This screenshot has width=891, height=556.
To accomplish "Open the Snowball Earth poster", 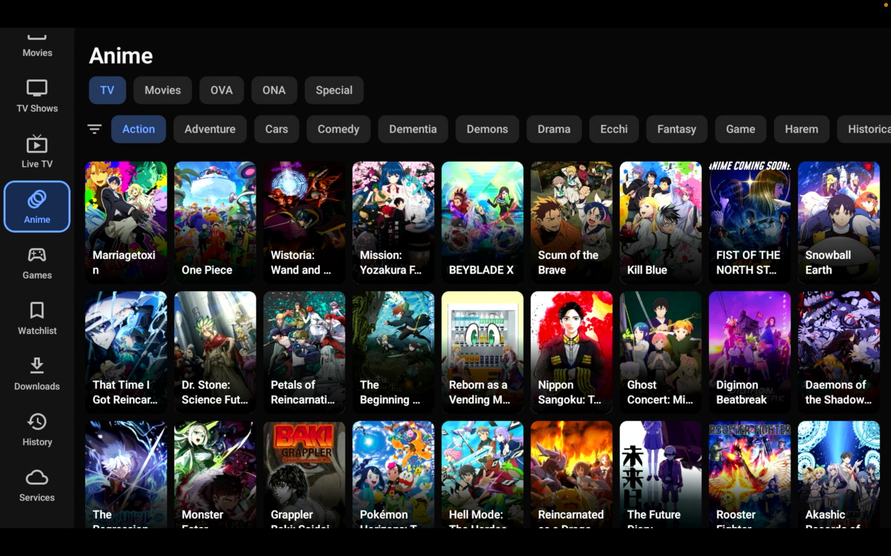I will [839, 222].
